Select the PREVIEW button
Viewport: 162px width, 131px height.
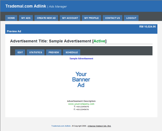tap(54, 52)
